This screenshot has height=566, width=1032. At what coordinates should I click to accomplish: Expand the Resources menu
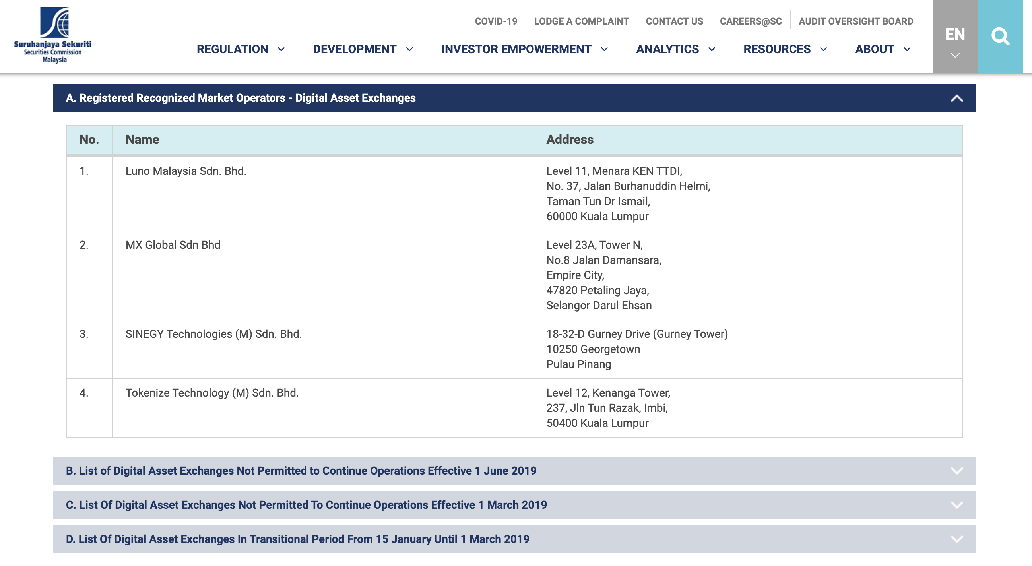pyautogui.click(x=785, y=49)
